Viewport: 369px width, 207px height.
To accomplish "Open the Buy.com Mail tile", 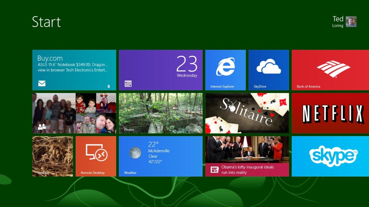I will pyautogui.click(x=74, y=70).
